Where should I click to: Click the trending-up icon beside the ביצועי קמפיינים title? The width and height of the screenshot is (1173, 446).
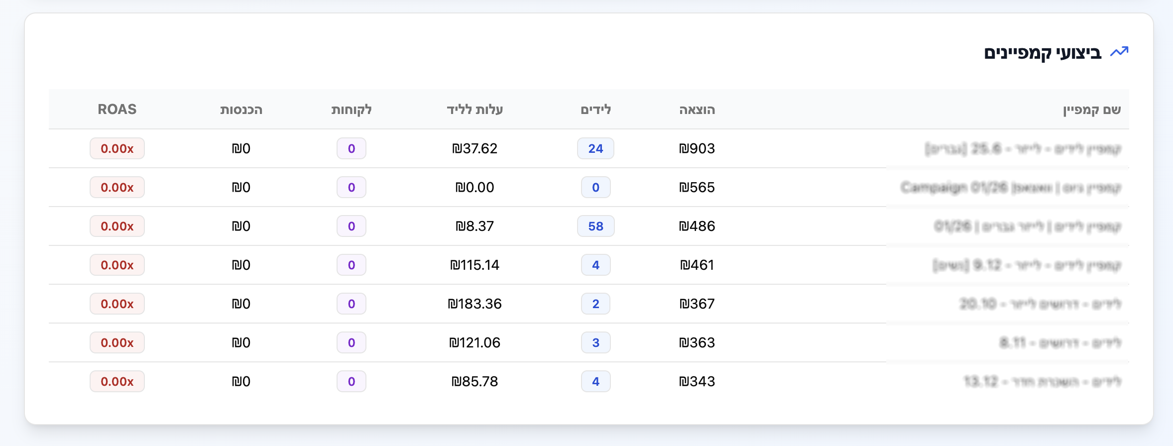tap(1119, 52)
